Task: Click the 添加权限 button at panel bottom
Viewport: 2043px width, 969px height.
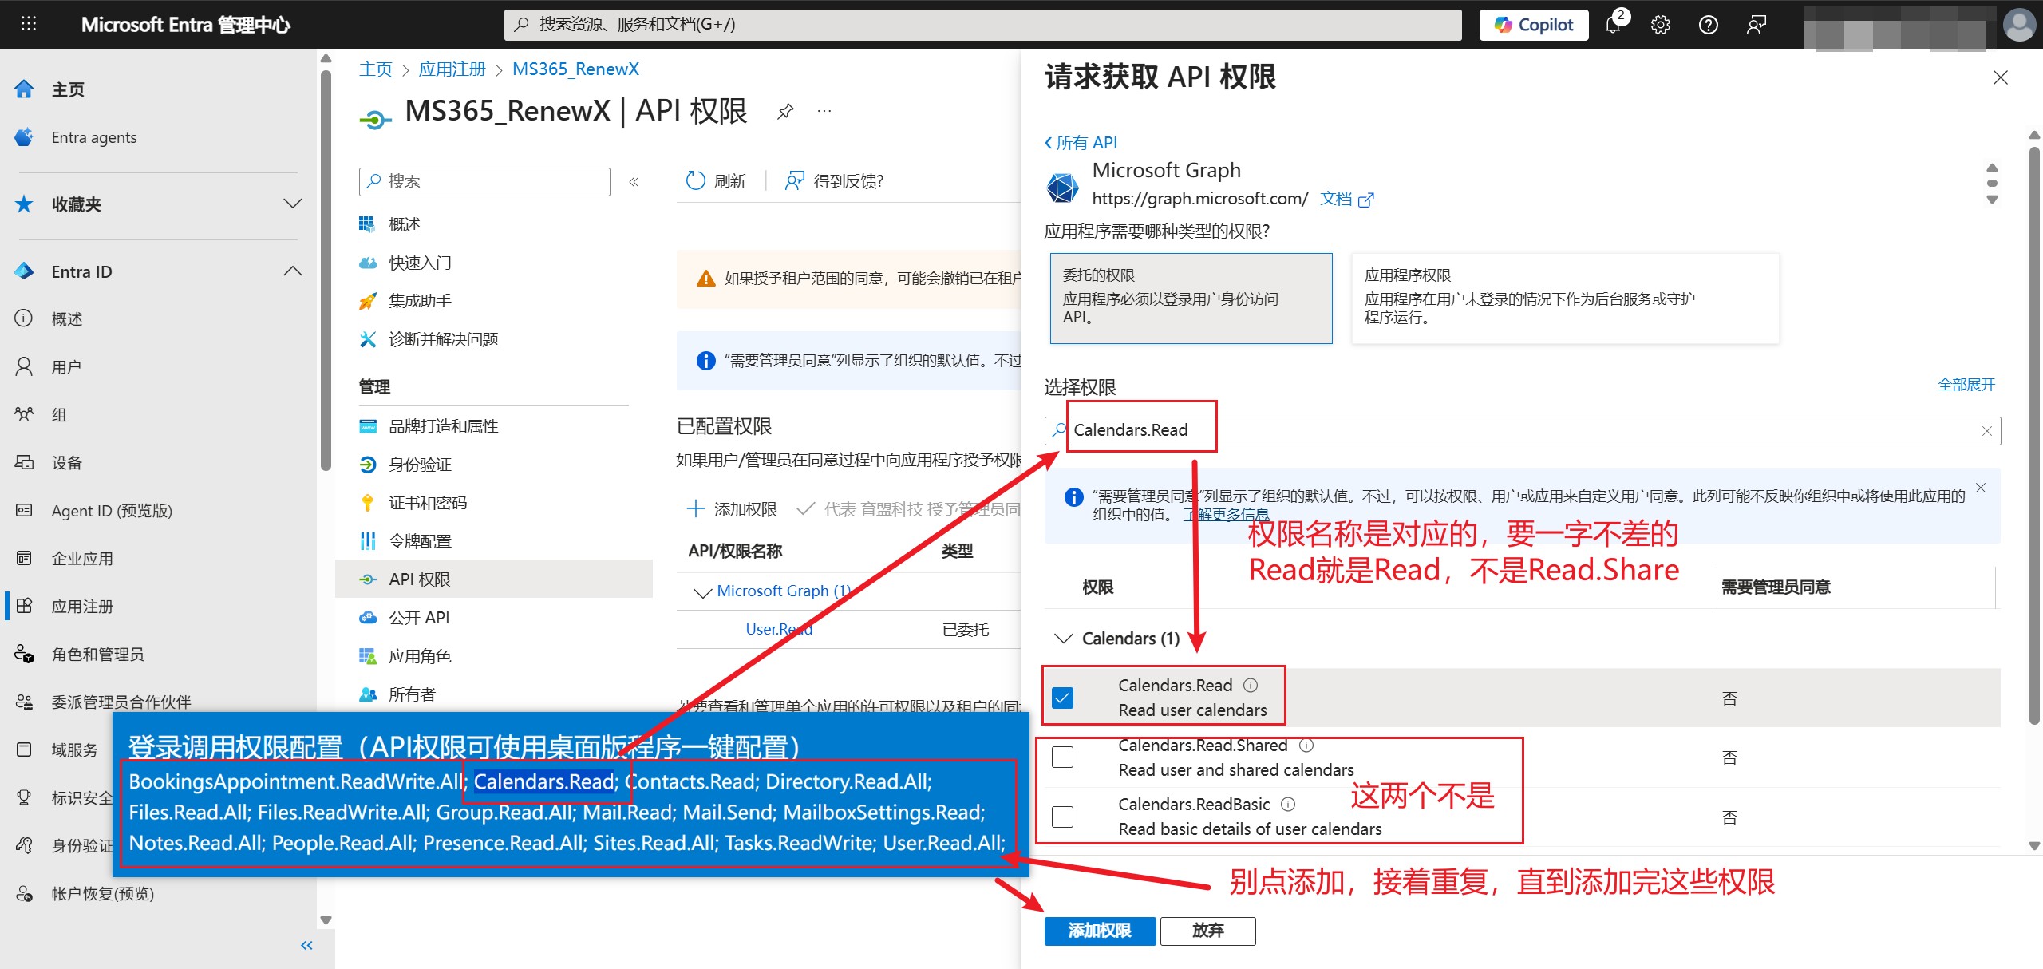Action: point(1100,931)
